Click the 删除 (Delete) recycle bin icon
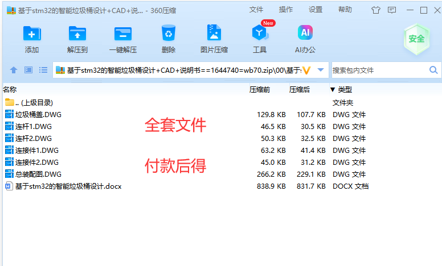This screenshot has width=442, height=266. 169,33
